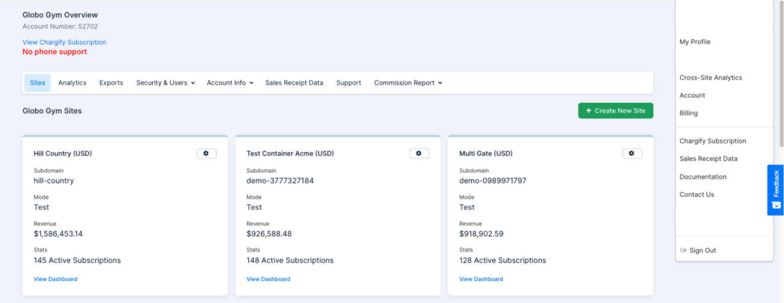Switch to the Analytics tab

72,83
